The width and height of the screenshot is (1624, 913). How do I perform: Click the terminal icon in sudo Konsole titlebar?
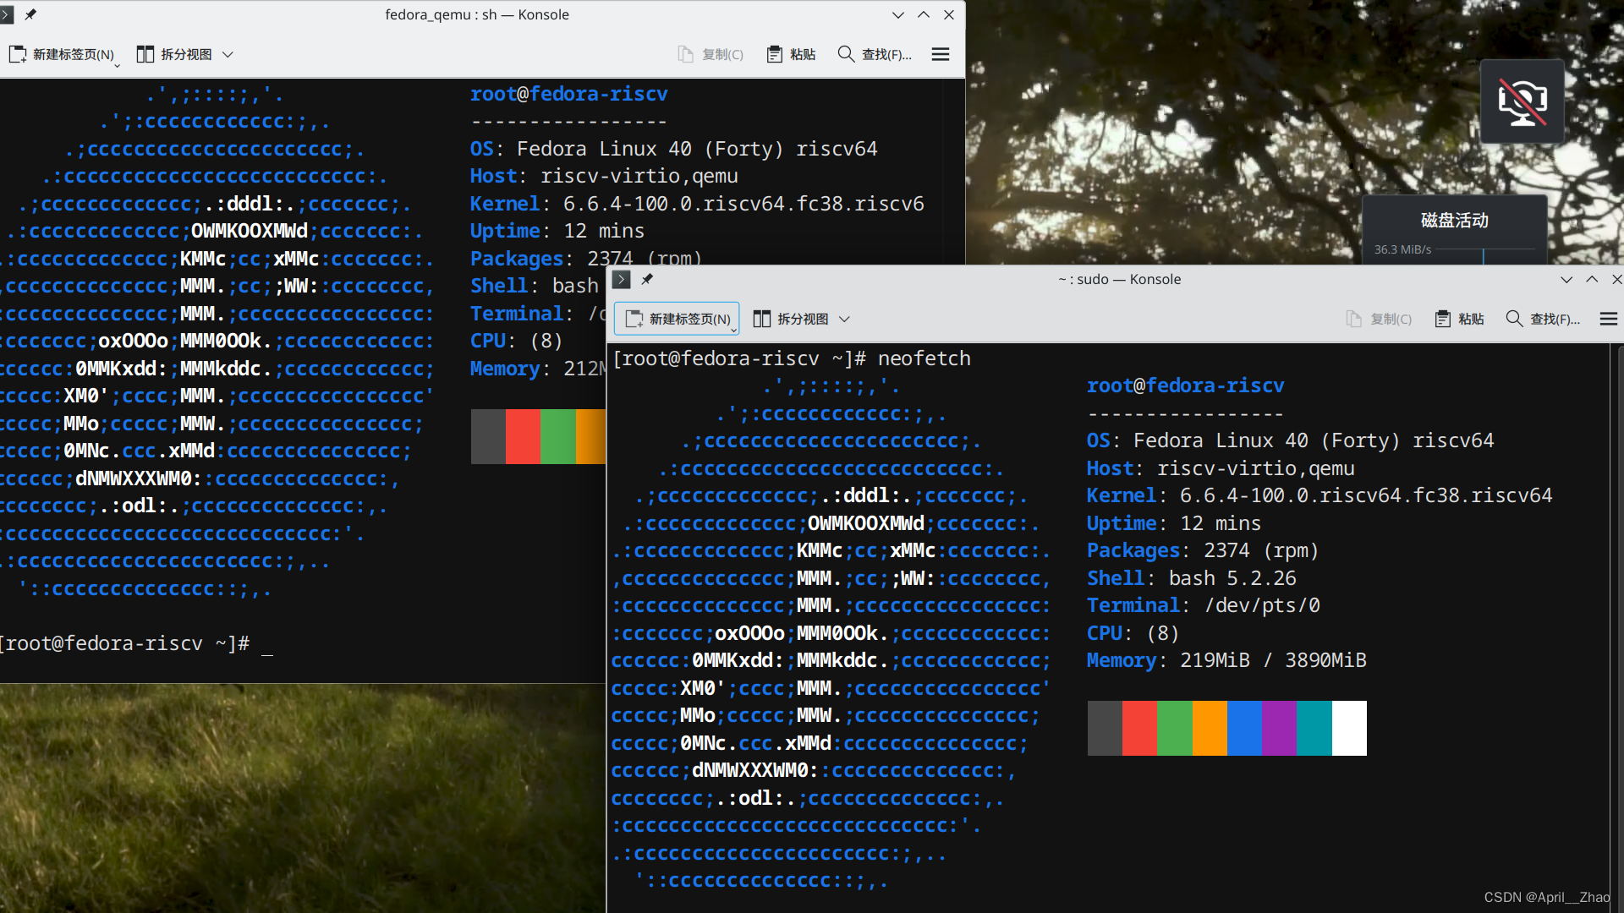[622, 279]
